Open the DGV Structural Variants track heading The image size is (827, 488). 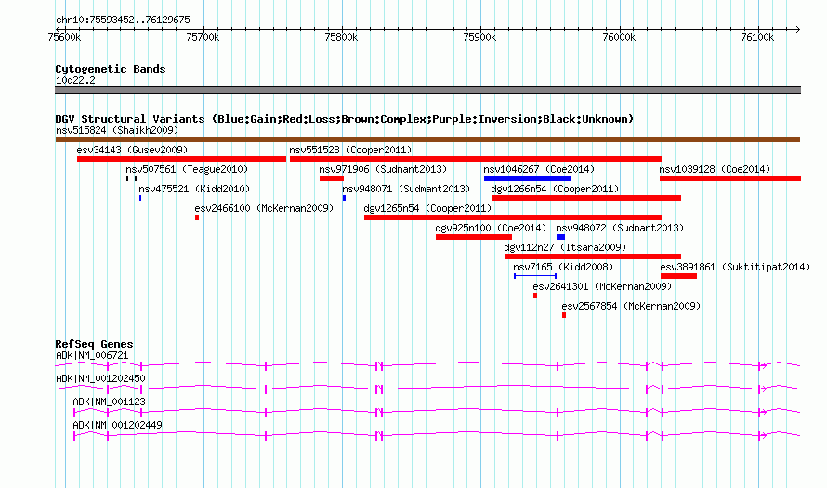(345, 119)
